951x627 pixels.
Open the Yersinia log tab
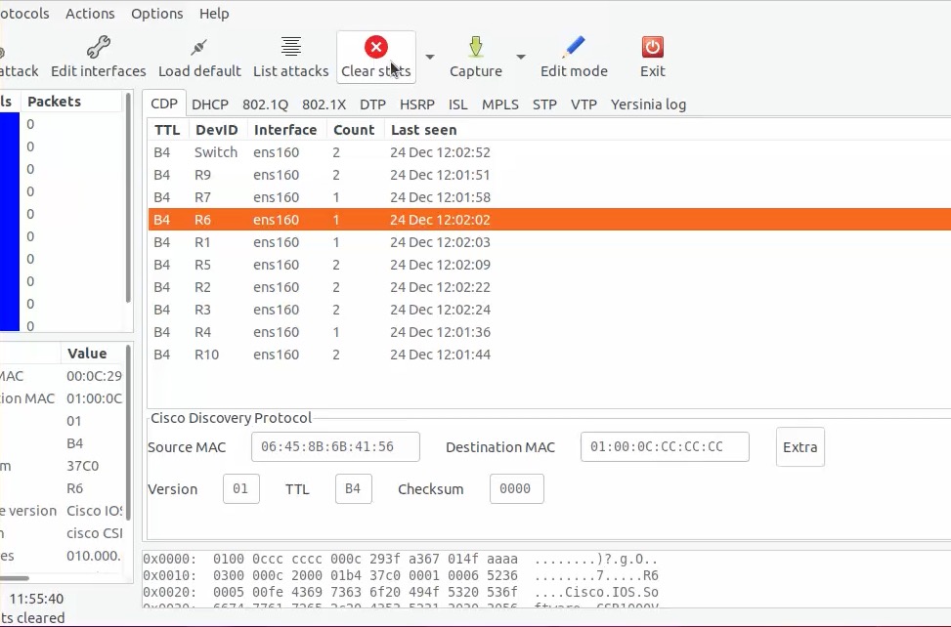648,104
